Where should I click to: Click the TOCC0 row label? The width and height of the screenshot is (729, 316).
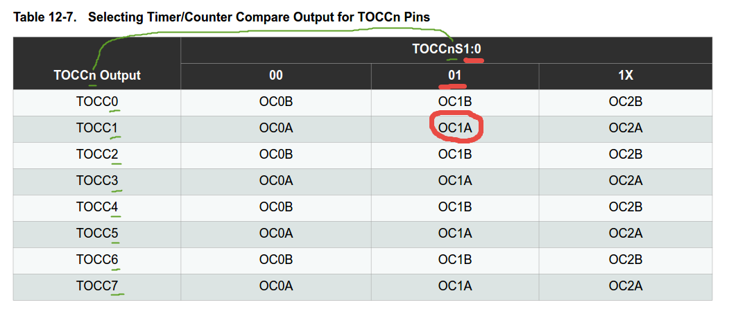[97, 102]
